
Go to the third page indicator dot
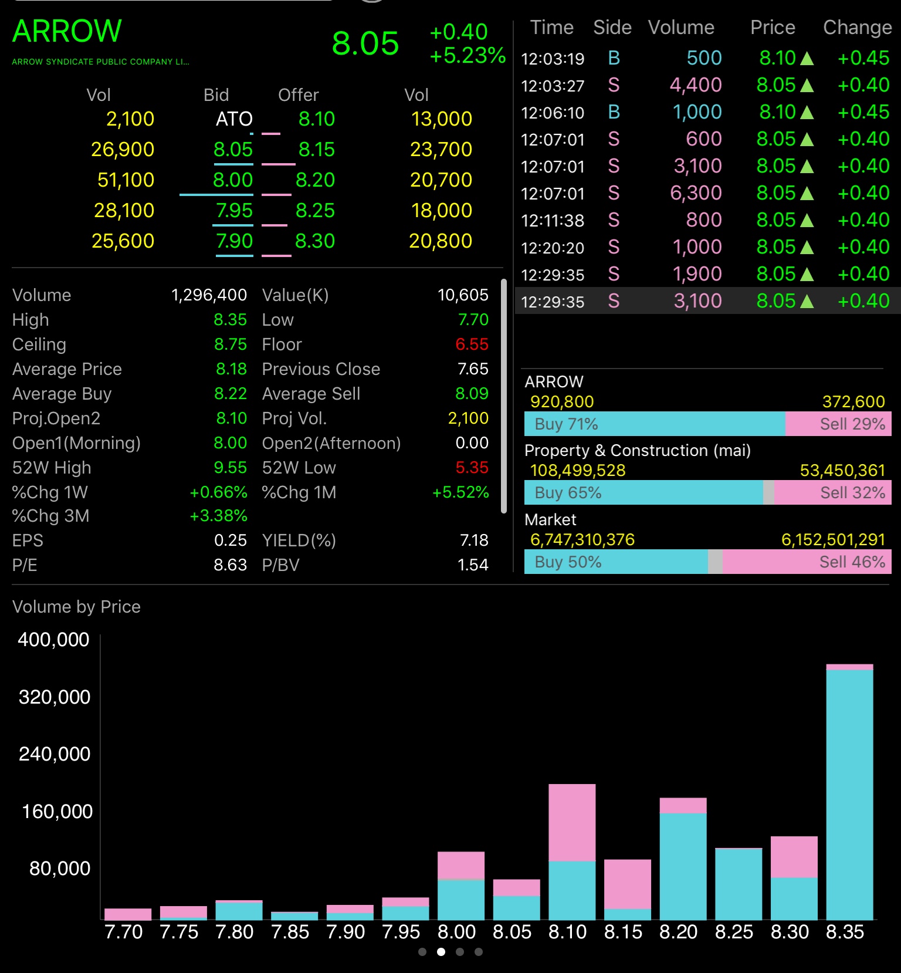[x=460, y=952]
